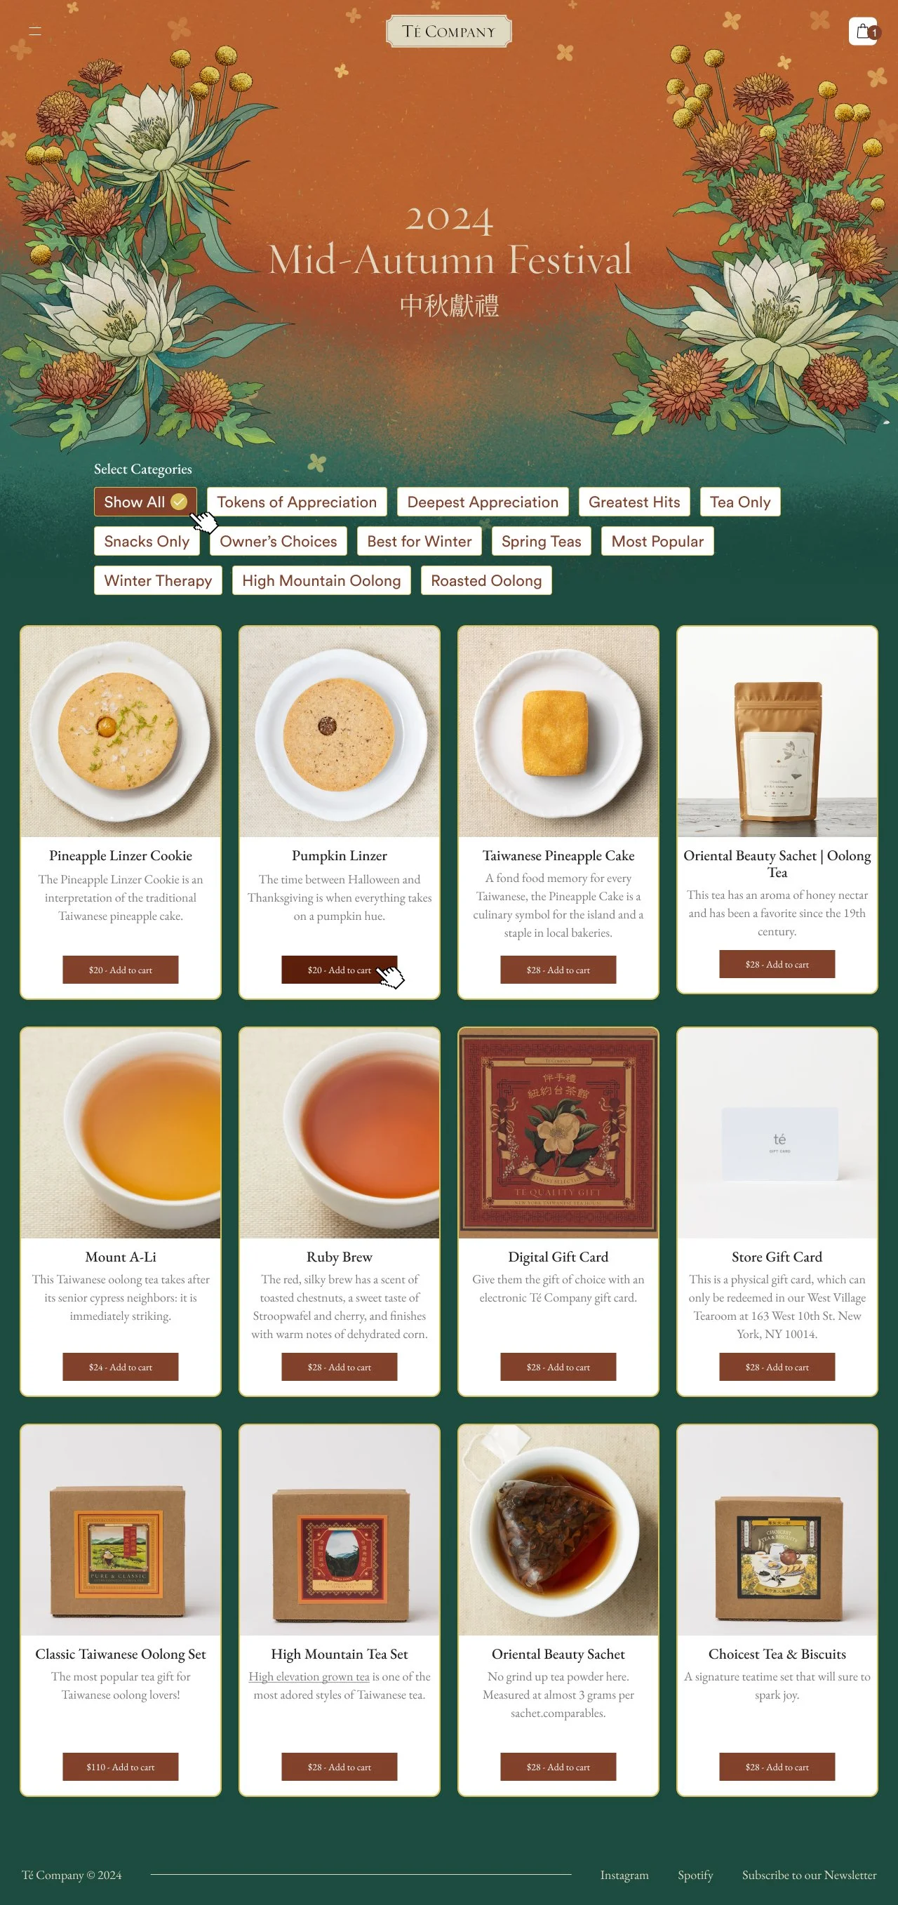Open the shopping bag cart icon
898x1905 pixels.
coord(863,31)
